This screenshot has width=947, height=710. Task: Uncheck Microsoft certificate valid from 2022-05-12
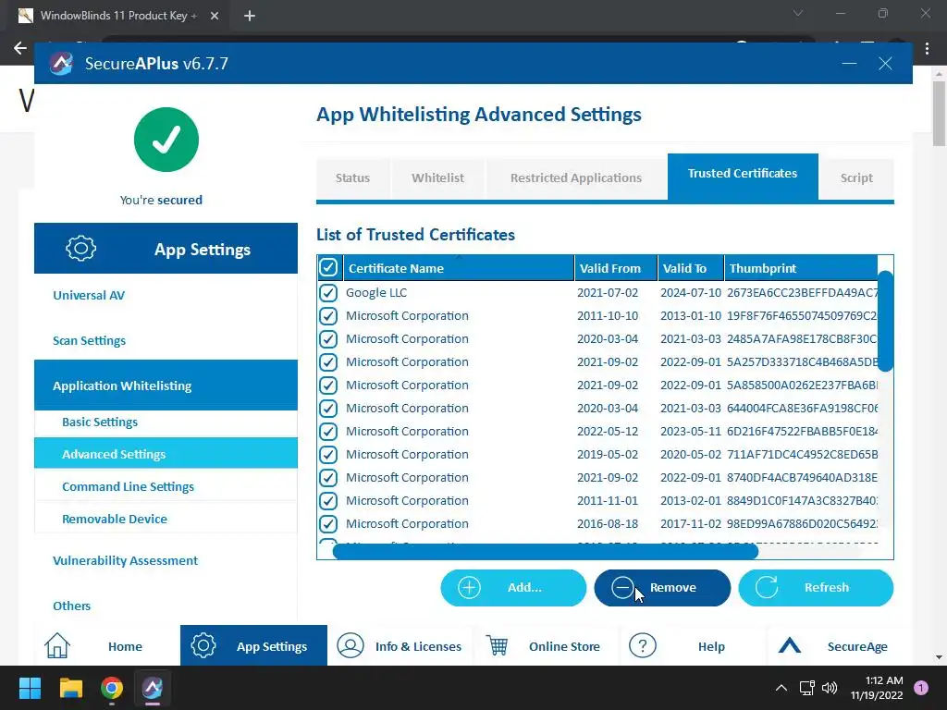(328, 432)
